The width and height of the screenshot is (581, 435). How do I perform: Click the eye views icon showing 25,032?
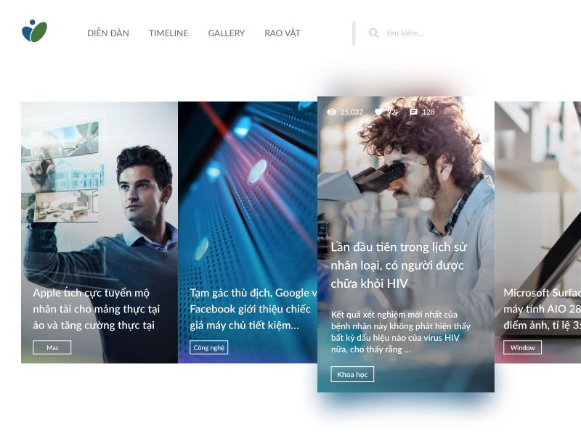[332, 112]
